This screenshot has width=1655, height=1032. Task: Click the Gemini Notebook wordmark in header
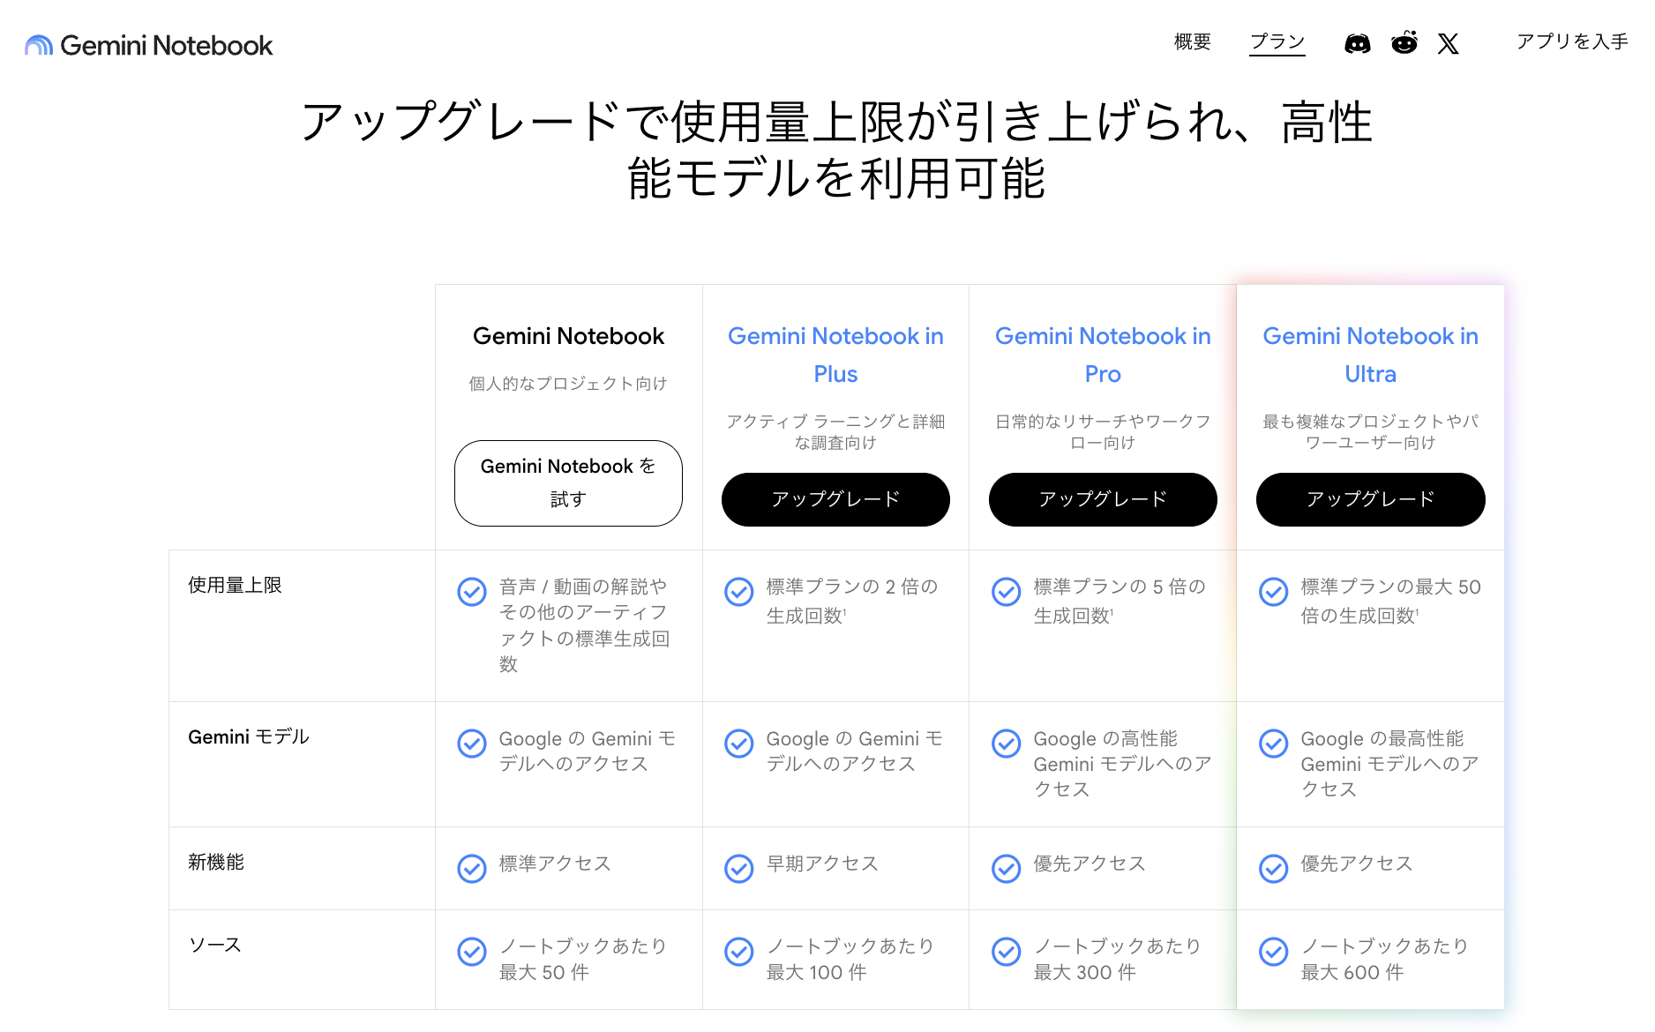coord(167,45)
